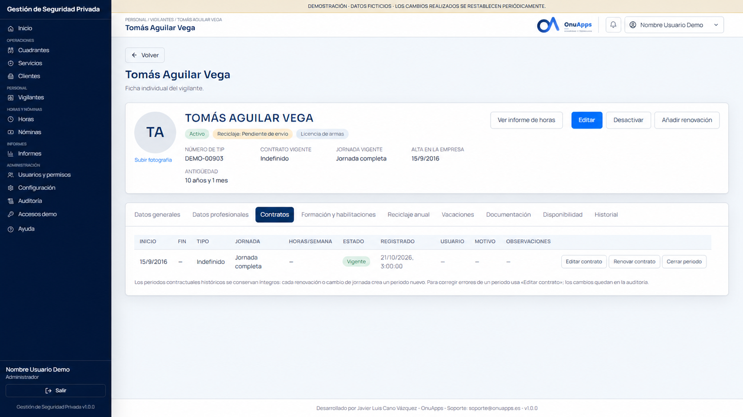Screen dimensions: 743x417
Task: Click the back arrow icon on Volver
Action: [x=134, y=55]
